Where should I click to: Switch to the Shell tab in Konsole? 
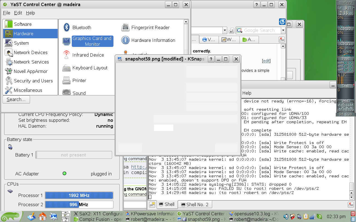(x=167, y=205)
